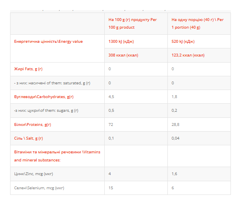
Task: Click the 1300 kJ energy value cell
Action: coord(121,42)
